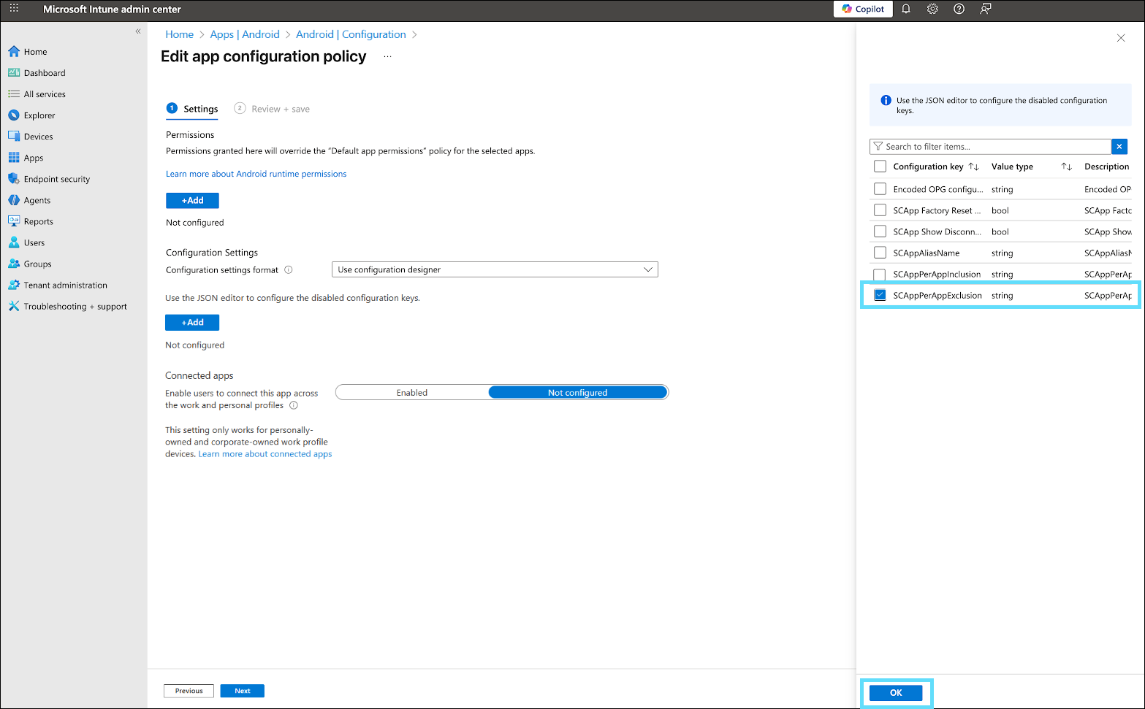Open Learn more about Android runtime permissions
The height and width of the screenshot is (709, 1145).
[x=256, y=174]
